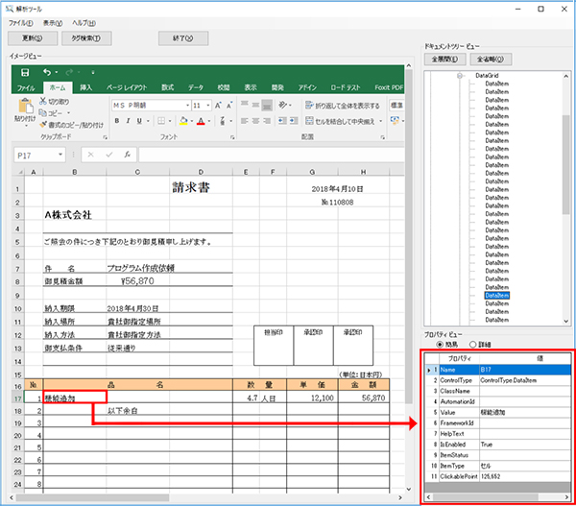This screenshot has width=576, height=506.
Task: Click the 終了(X) button
Action: coord(183,38)
